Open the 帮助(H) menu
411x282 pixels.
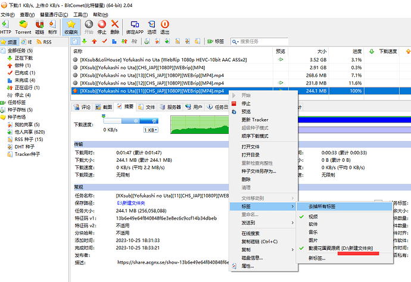click(101, 15)
